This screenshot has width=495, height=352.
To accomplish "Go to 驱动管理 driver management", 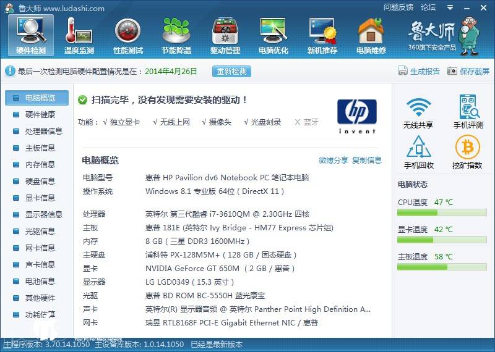I will pos(225,35).
